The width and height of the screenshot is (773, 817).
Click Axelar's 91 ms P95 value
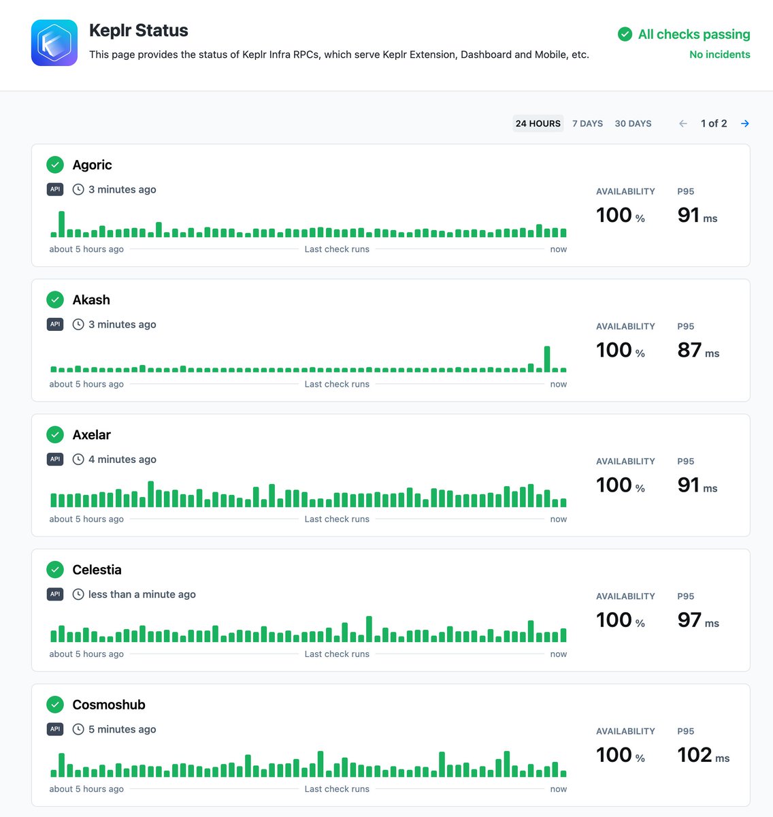697,485
